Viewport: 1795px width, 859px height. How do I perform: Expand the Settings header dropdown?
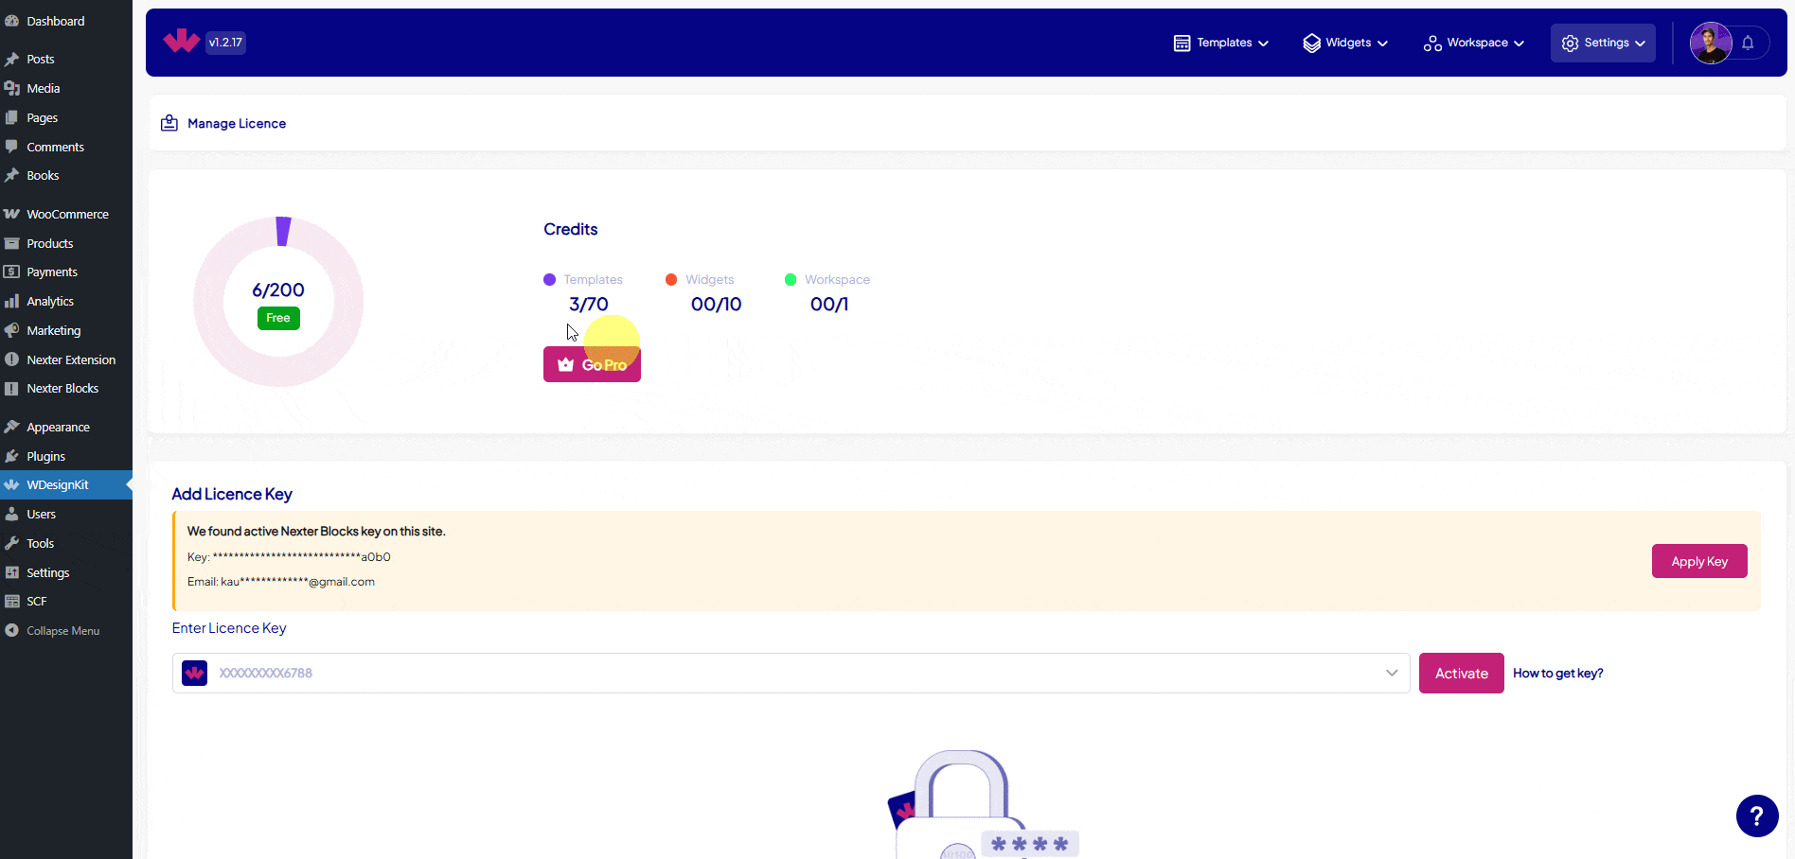(x=1603, y=43)
